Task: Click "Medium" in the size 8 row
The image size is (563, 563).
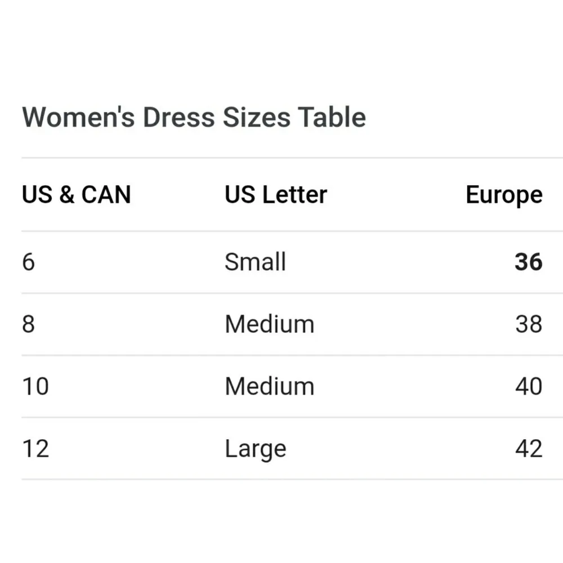Action: [269, 324]
